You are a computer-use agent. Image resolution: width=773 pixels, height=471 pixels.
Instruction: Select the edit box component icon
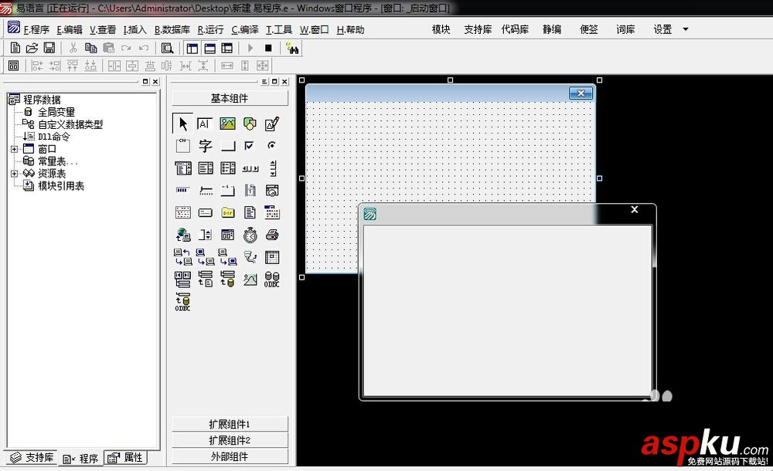[x=205, y=124]
